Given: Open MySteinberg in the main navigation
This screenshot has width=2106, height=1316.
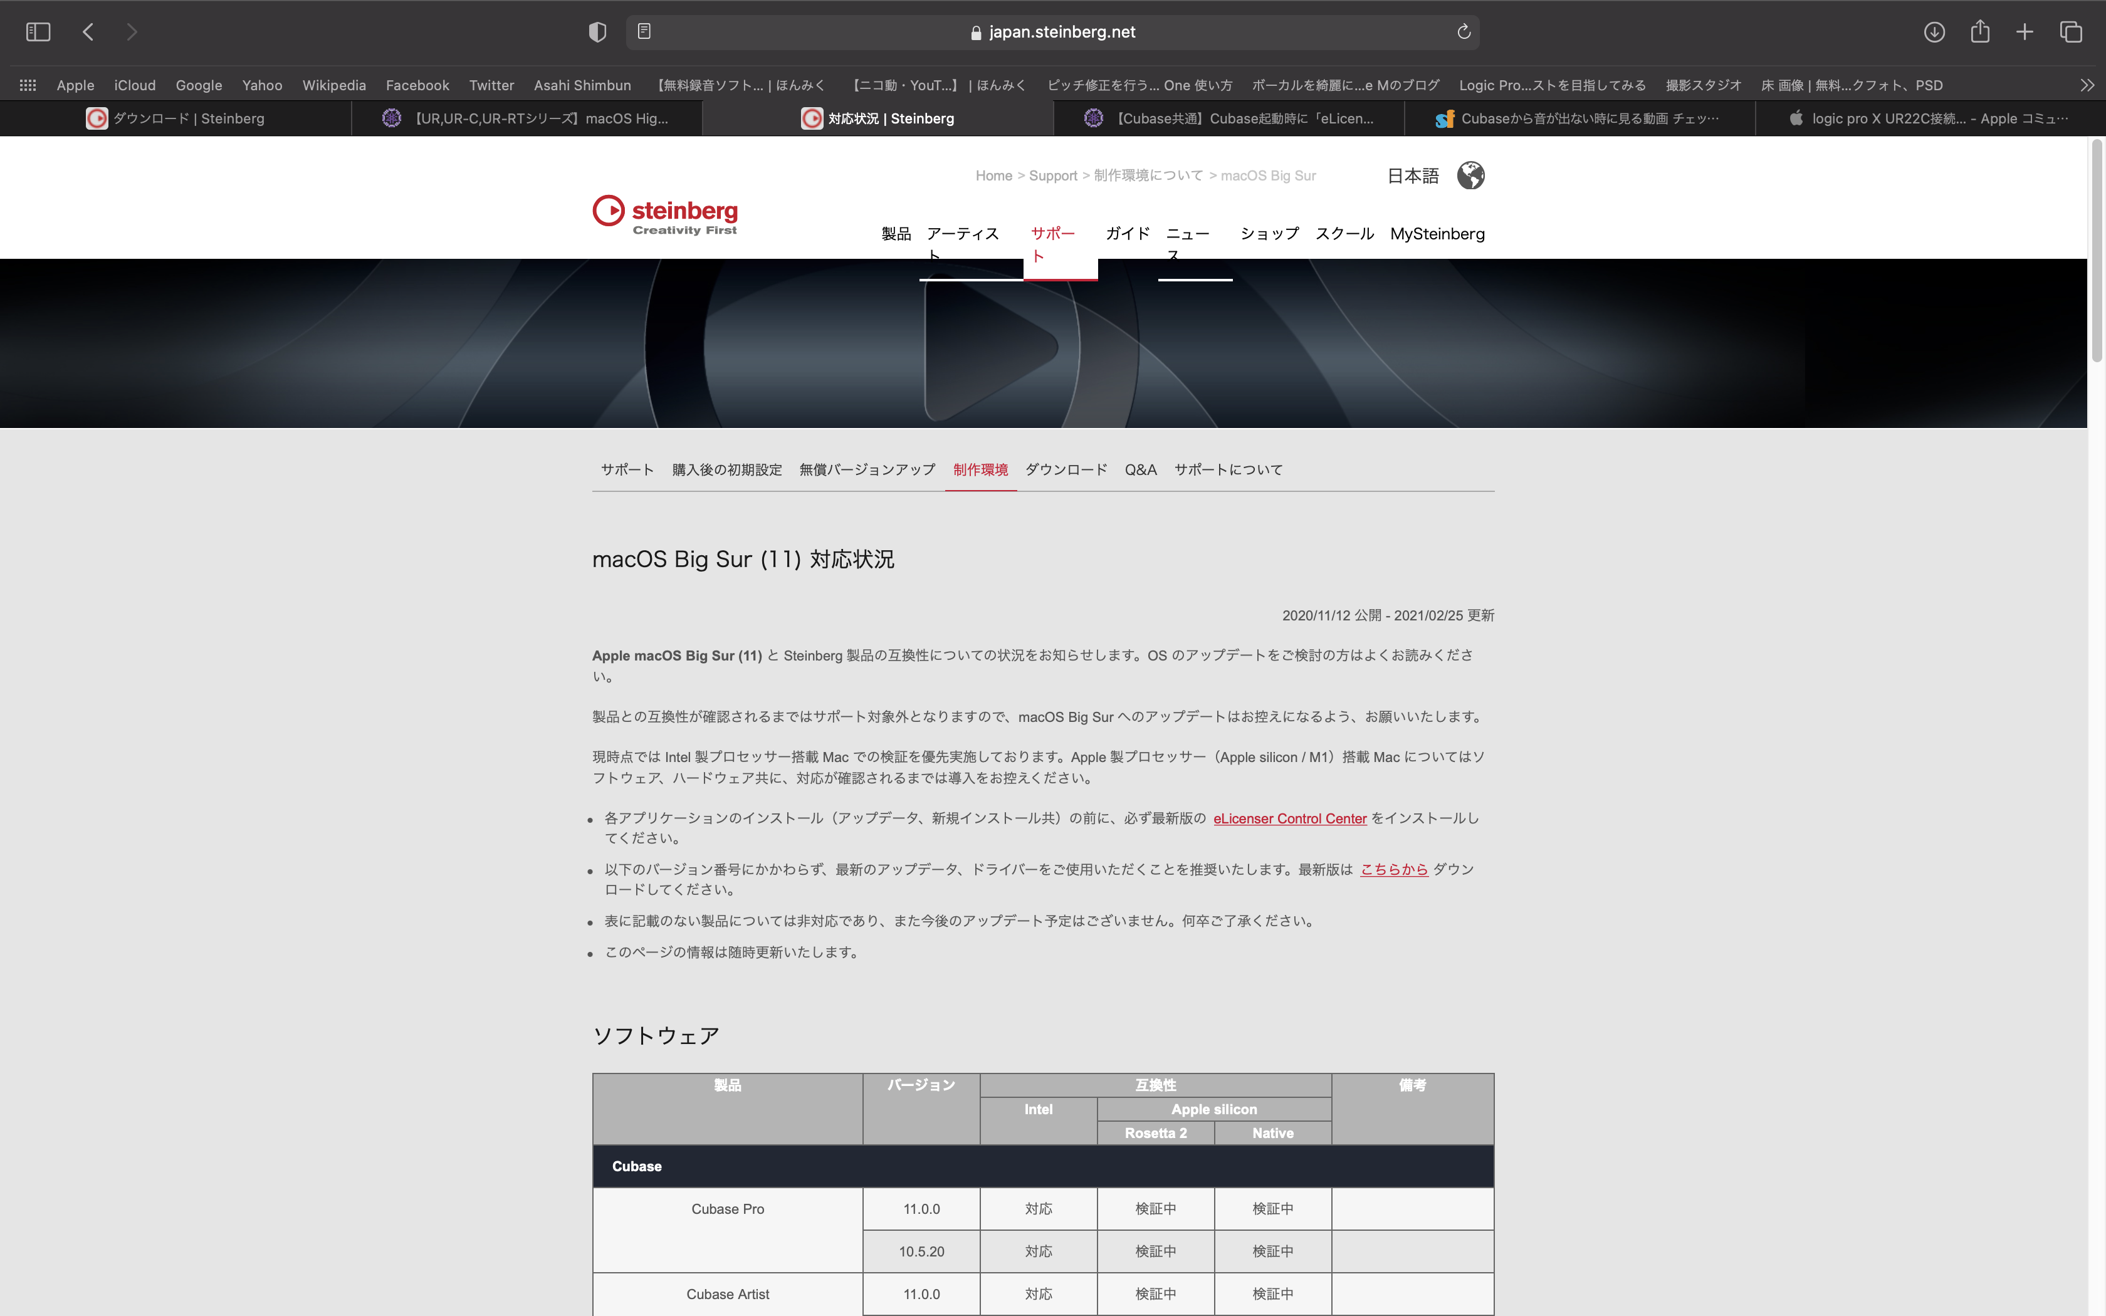Looking at the screenshot, I should [x=1437, y=233].
